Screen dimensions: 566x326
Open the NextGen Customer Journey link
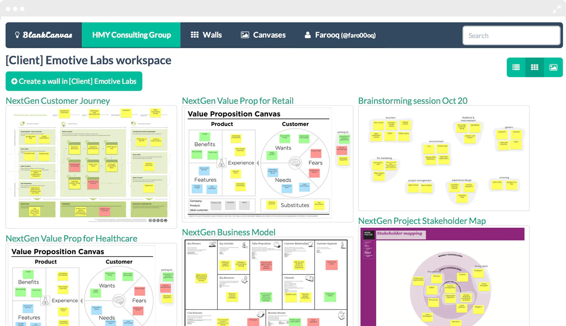pyautogui.click(x=58, y=101)
